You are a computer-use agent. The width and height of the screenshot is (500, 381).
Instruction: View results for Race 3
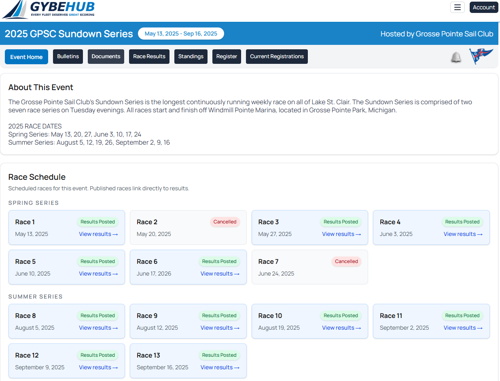tap(341, 234)
